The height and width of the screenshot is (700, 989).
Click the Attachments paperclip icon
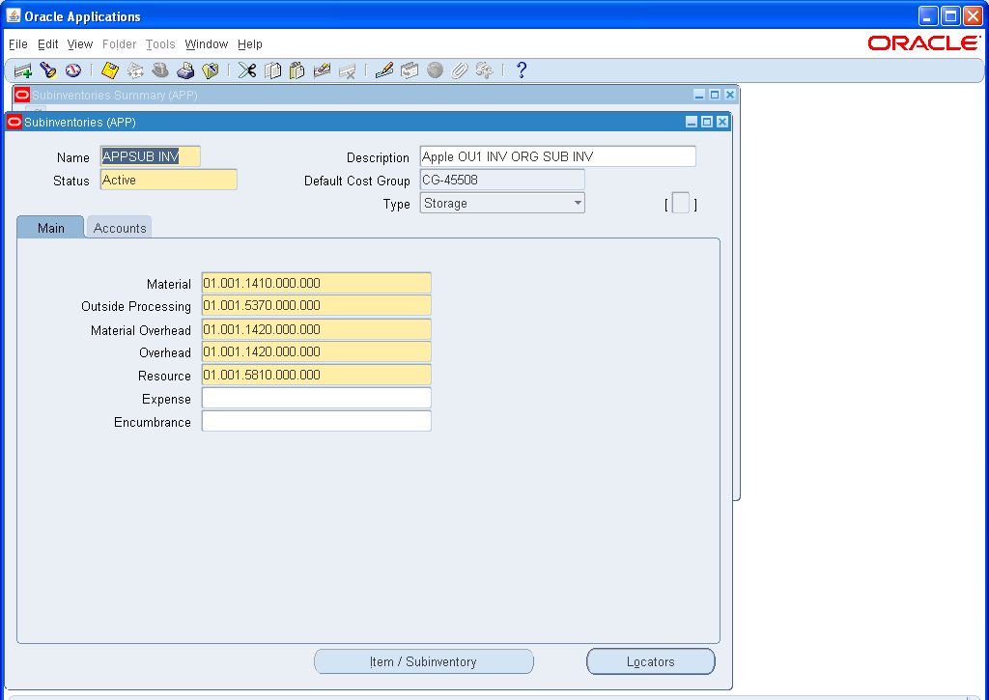coord(460,70)
